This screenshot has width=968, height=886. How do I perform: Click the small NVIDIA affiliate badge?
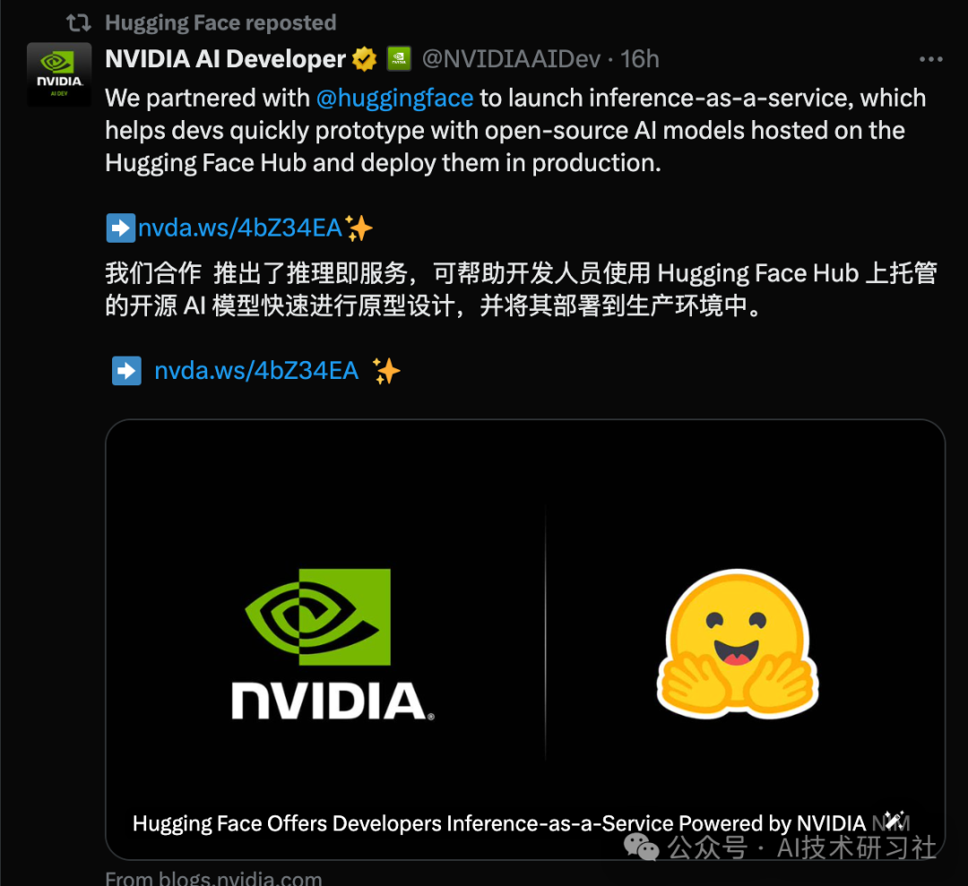(x=399, y=59)
